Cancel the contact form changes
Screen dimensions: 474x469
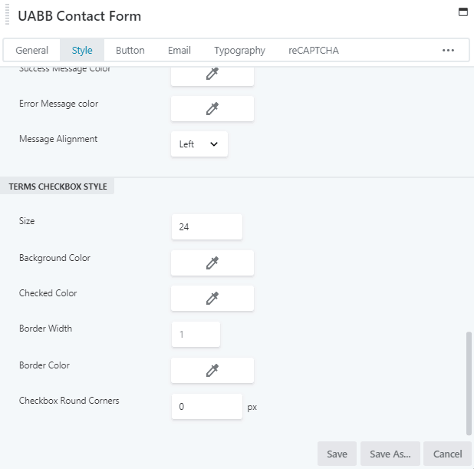coord(447,454)
